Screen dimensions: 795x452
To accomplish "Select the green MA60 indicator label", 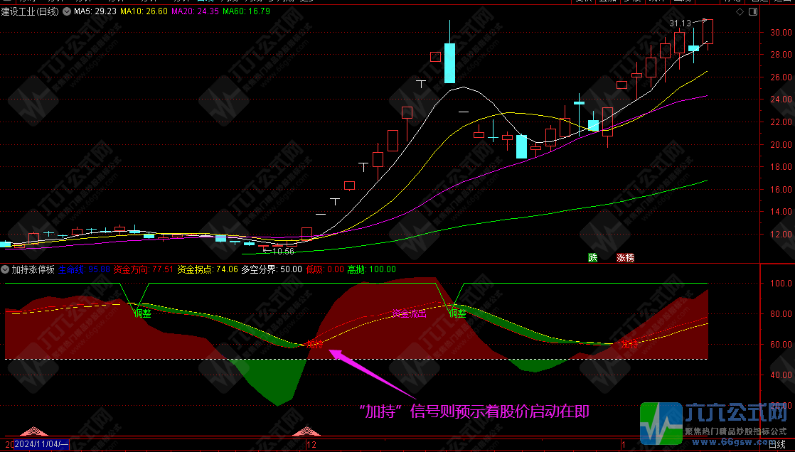I will [x=246, y=12].
